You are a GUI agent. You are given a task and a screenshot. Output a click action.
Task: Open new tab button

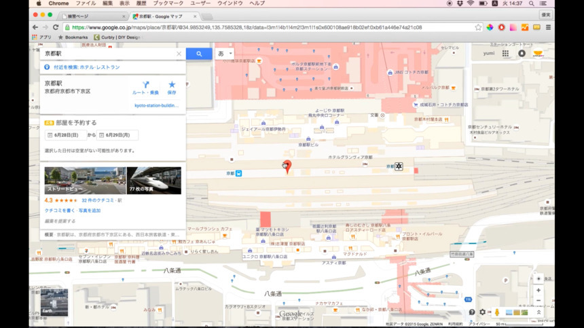tap(207, 17)
